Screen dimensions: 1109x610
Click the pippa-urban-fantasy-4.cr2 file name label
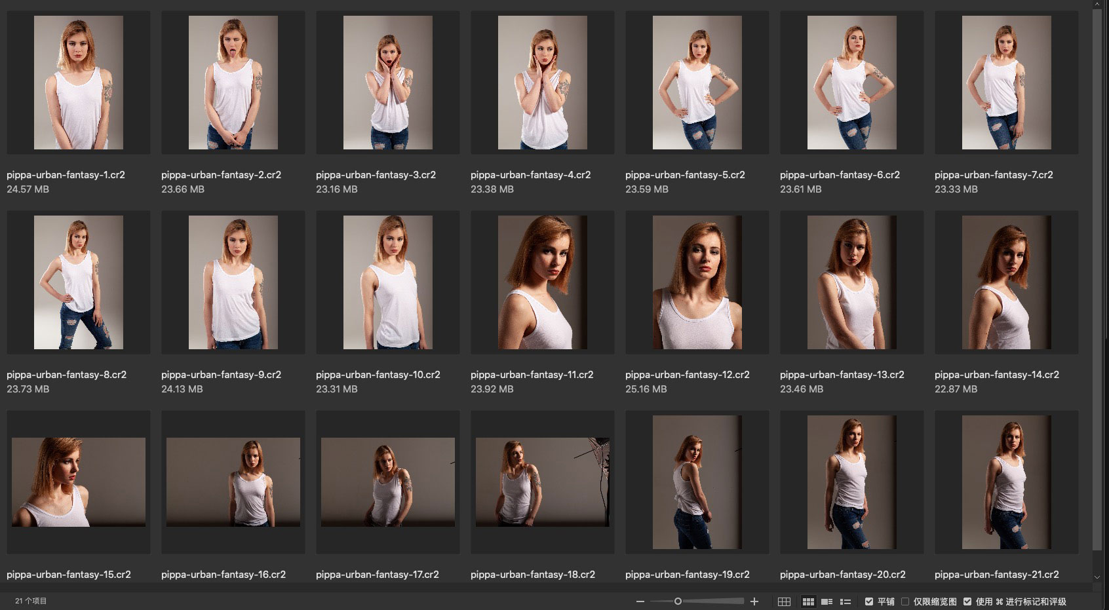(530, 175)
